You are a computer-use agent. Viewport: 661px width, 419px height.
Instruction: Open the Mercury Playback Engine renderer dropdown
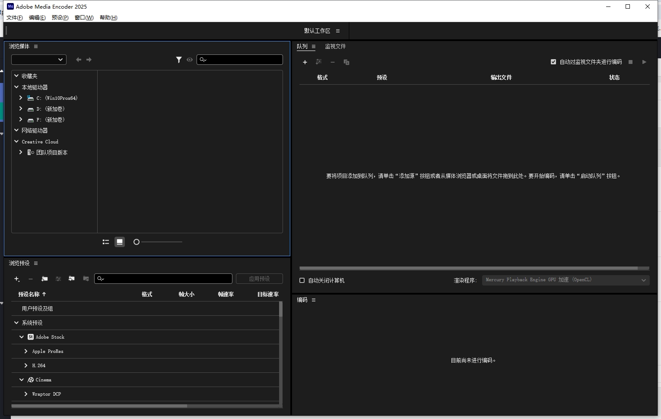point(566,280)
